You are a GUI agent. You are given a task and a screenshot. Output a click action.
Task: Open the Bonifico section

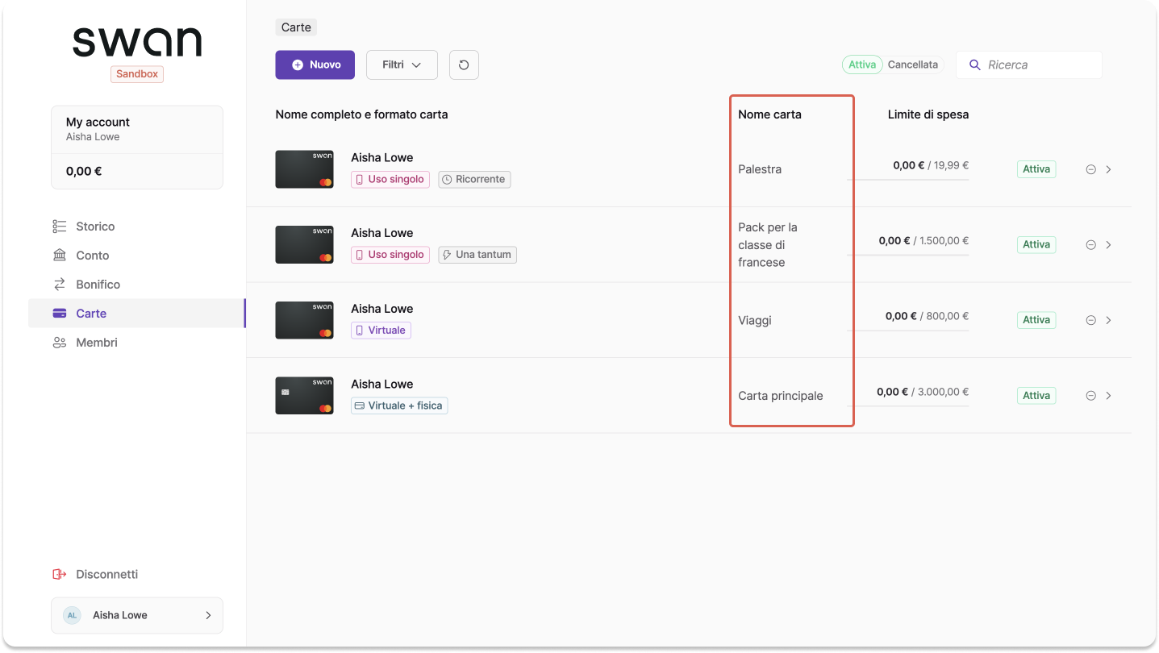pyautogui.click(x=136, y=285)
